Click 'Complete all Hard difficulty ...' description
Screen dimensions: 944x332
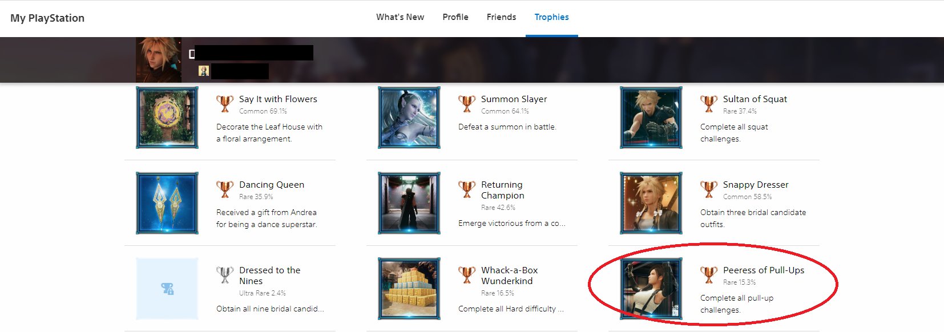pos(511,309)
